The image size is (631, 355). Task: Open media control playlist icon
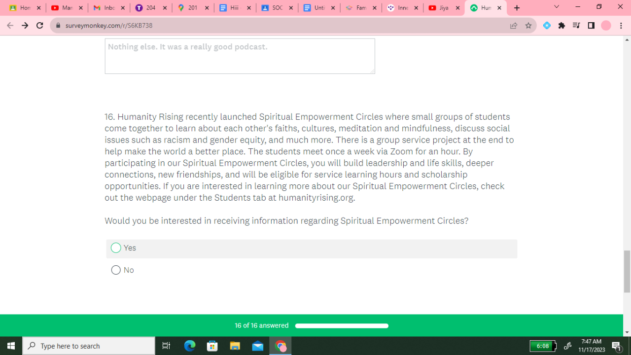tap(576, 26)
